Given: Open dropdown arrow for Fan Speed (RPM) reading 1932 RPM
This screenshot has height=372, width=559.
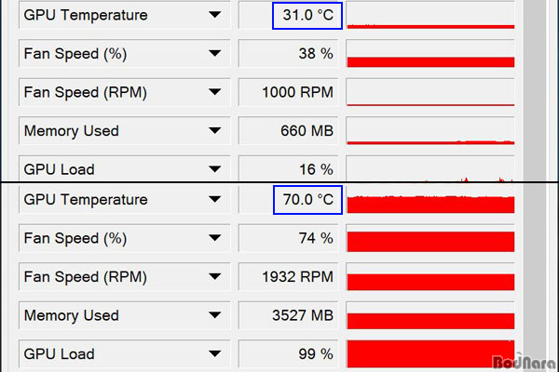Looking at the screenshot, I should pos(214,276).
